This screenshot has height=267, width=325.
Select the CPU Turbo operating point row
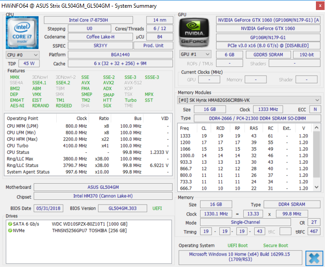(x=88, y=146)
